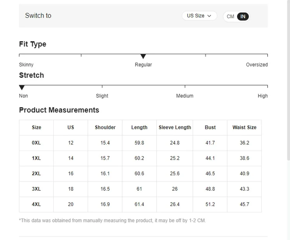
Task: Click the Slight stretch label
Action: tap(102, 96)
